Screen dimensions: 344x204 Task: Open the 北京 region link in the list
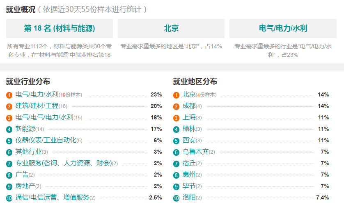click(189, 94)
